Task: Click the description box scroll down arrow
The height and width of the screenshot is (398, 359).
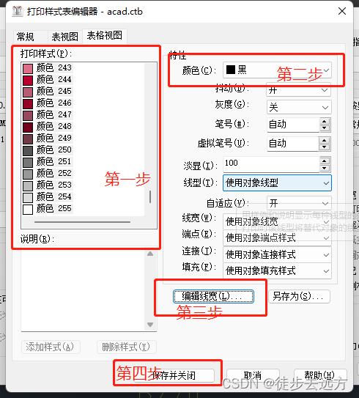Action: tap(150, 325)
